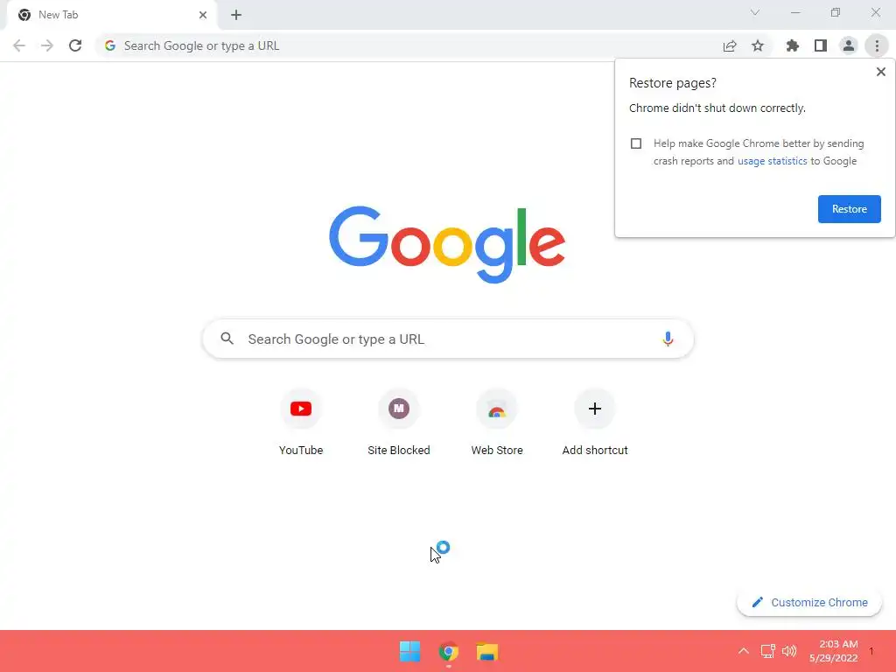
Task: Open the Windows Start menu
Action: (x=409, y=651)
